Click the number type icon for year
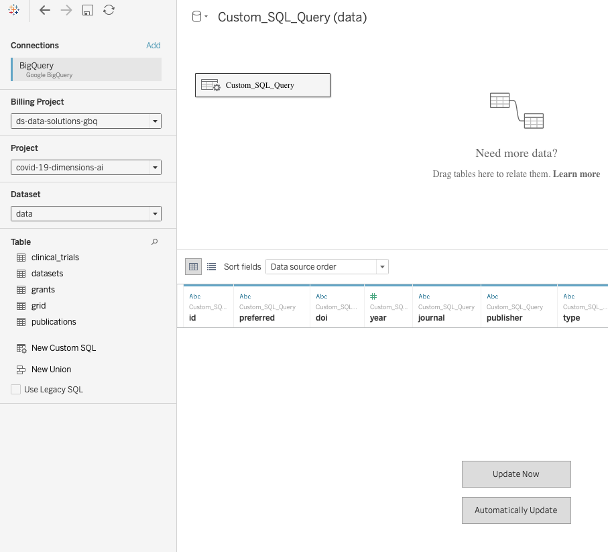608x552 pixels. pos(373,296)
